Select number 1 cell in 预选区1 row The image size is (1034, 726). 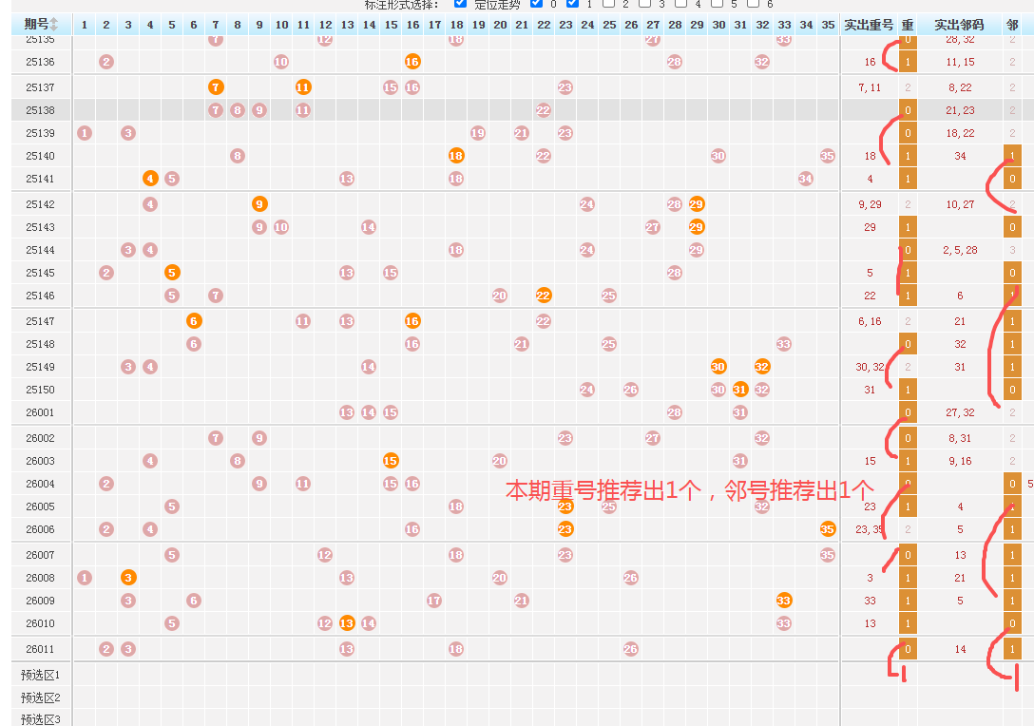pos(84,675)
